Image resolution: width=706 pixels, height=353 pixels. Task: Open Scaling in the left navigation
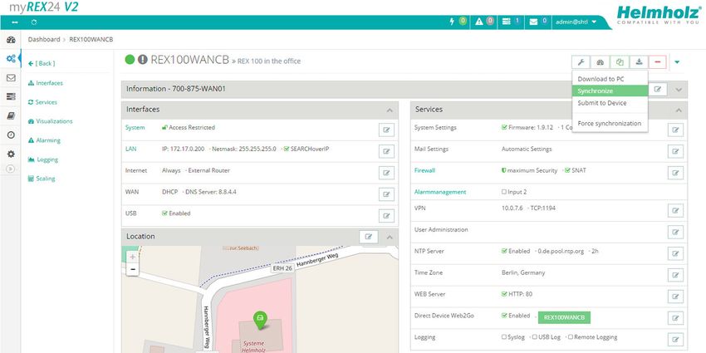pos(42,179)
